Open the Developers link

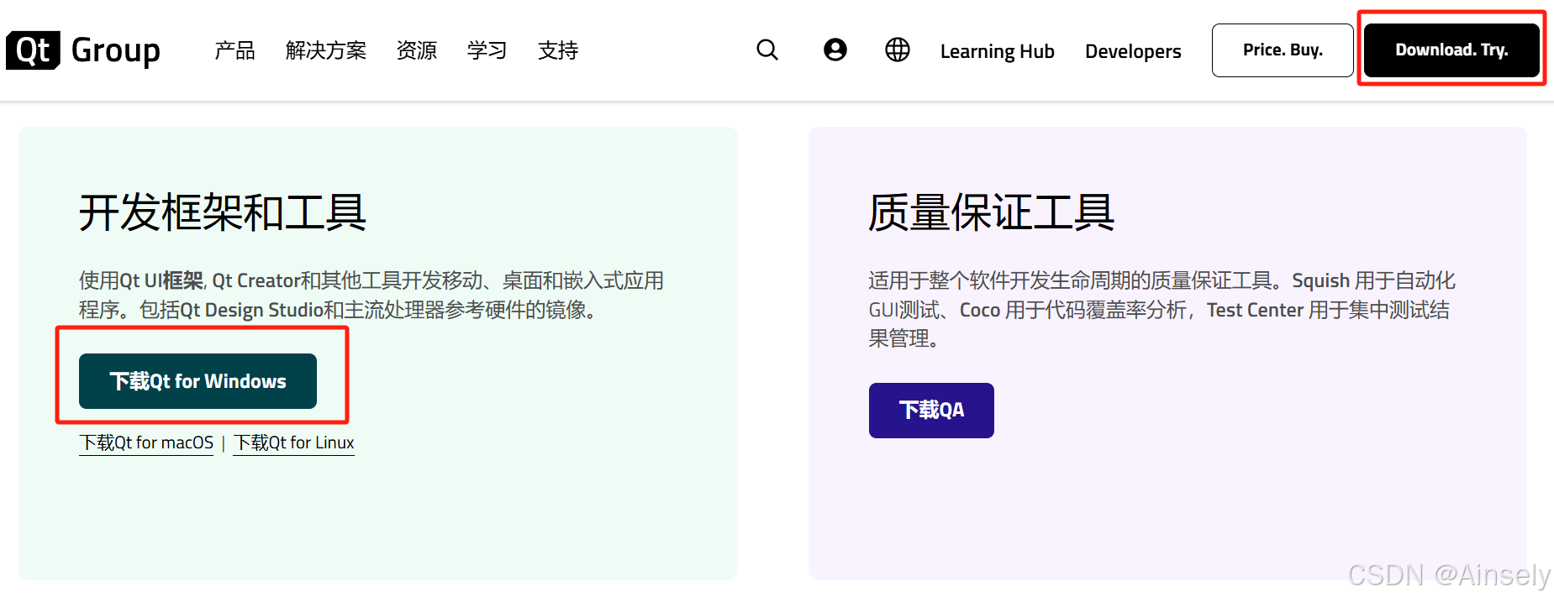pos(1133,51)
